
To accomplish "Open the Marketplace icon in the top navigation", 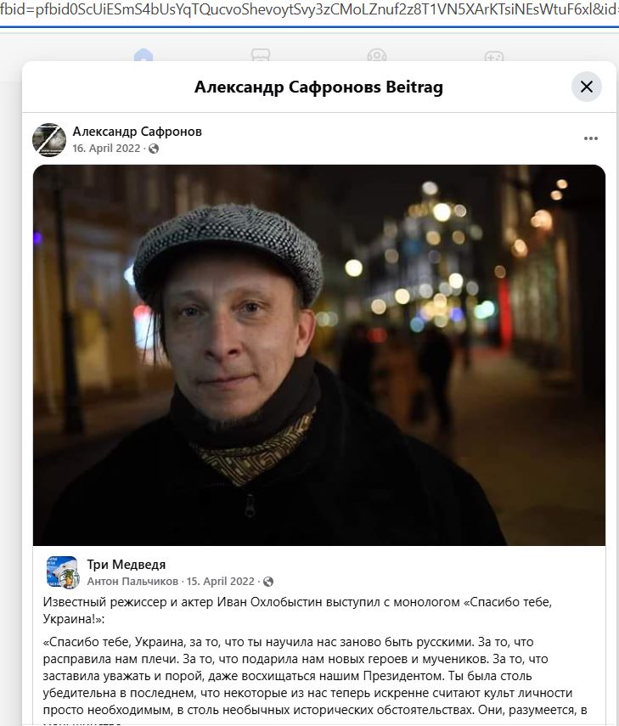I will pos(261,55).
